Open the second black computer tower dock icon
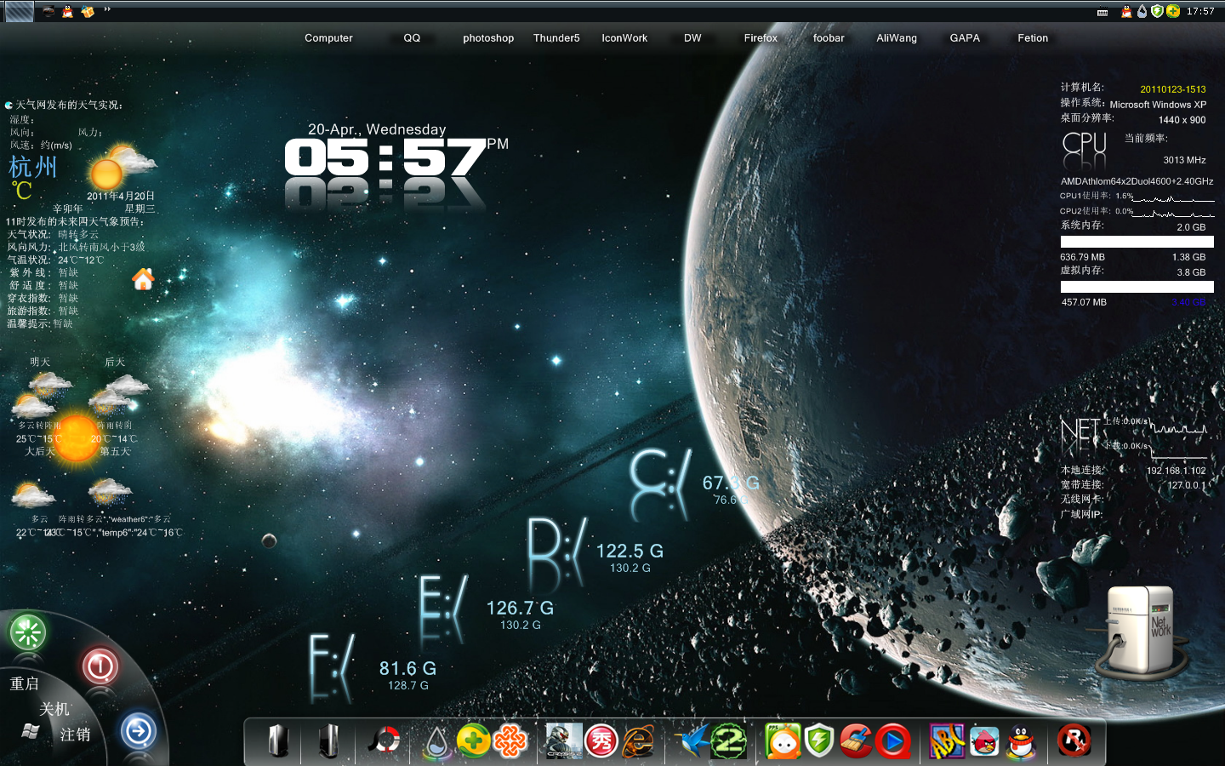 coord(328,741)
